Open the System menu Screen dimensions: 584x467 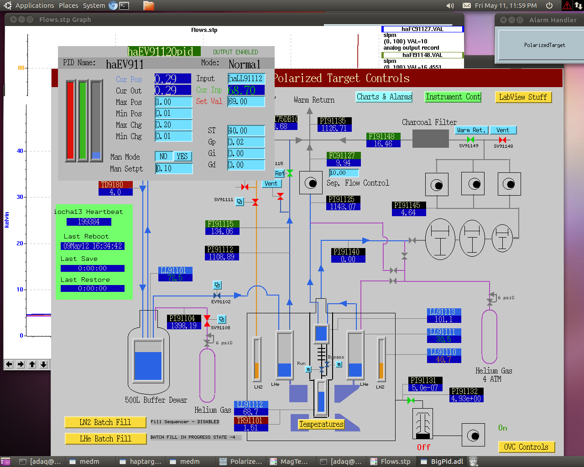pos(94,5)
